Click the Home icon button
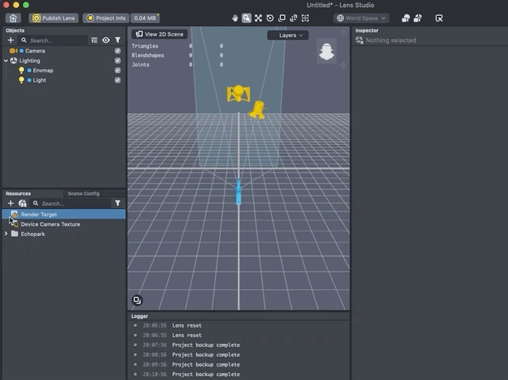508x380 pixels. pyautogui.click(x=13, y=17)
